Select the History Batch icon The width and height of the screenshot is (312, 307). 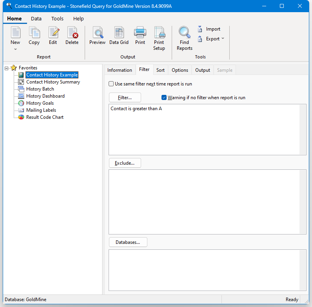click(21, 89)
